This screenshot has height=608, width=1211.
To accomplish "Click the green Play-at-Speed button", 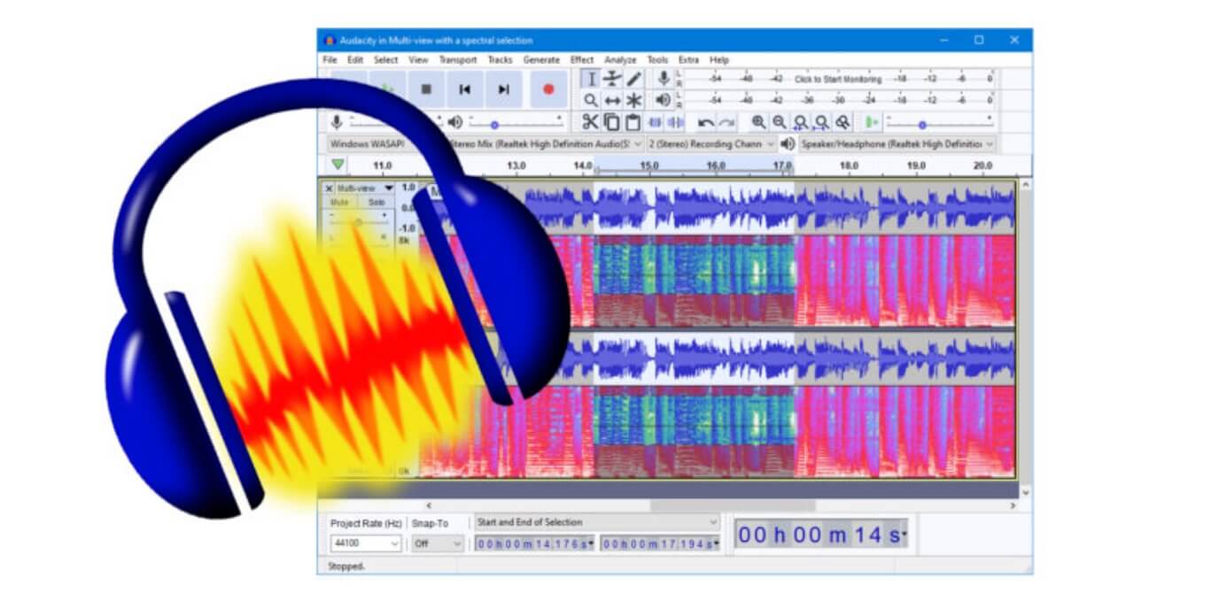I will 872,122.
